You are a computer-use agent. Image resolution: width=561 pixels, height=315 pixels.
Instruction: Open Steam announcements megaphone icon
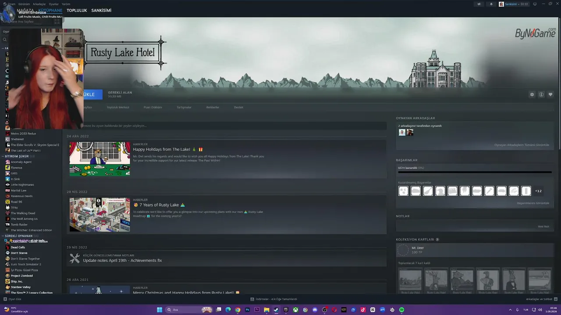click(479, 4)
